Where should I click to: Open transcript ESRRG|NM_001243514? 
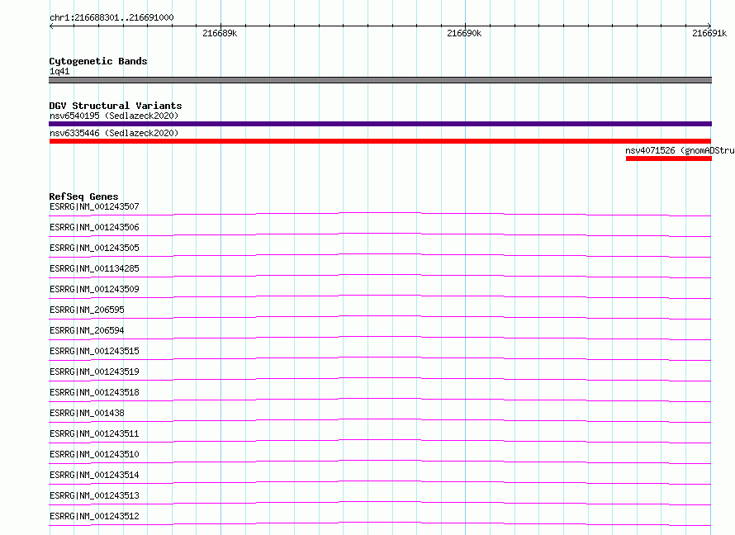(x=94, y=475)
